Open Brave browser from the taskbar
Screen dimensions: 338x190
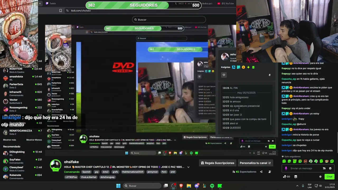coord(181,186)
